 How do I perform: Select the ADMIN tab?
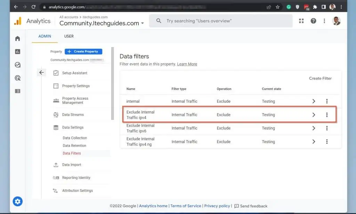(45, 36)
